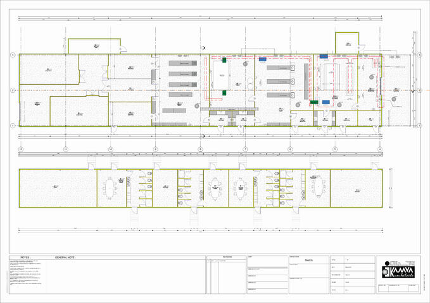Click the NOTES heading in the notes block
Image resolution: width=430 pixels, height=303 pixels.
coord(26,258)
